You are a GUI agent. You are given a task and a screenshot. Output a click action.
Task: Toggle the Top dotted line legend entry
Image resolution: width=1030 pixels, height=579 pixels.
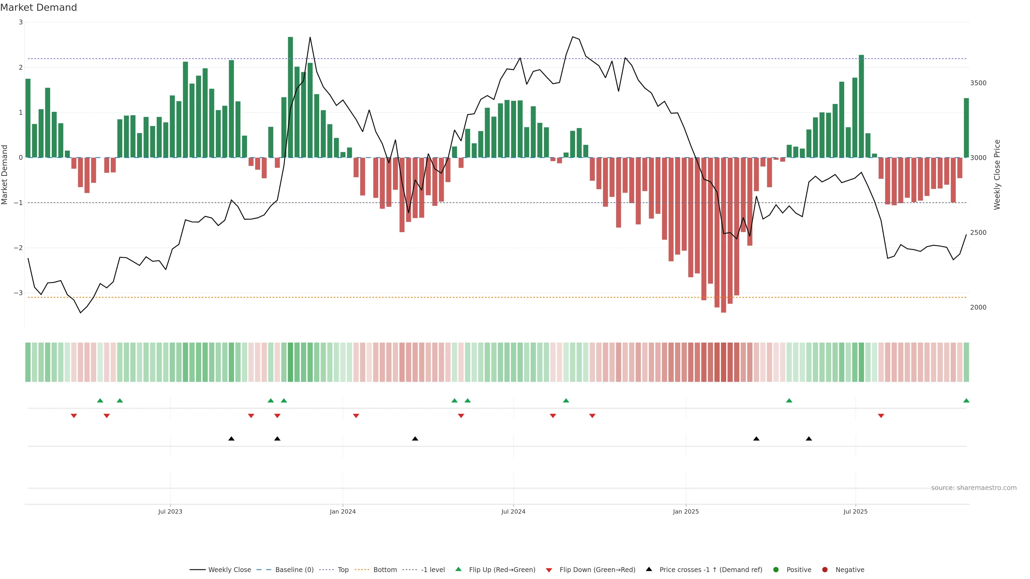tap(343, 569)
